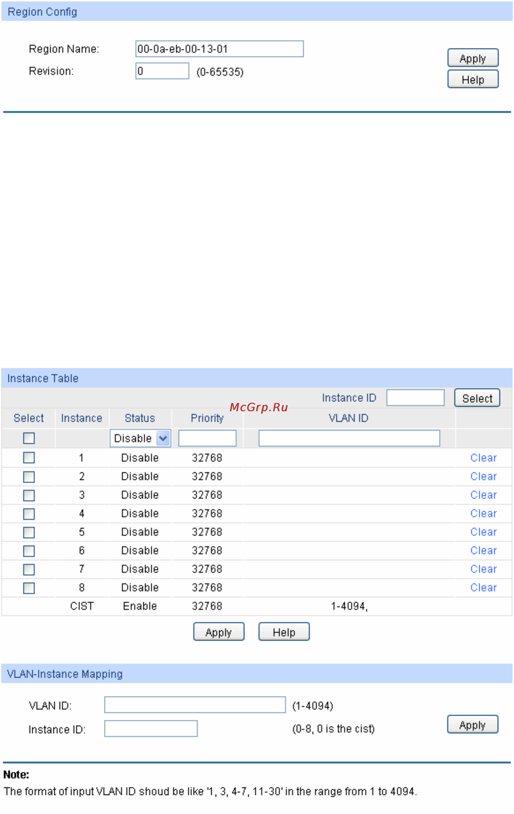Viewport: 514px width, 814px height.
Task: Check the box for instance 1
Action: coord(29,458)
